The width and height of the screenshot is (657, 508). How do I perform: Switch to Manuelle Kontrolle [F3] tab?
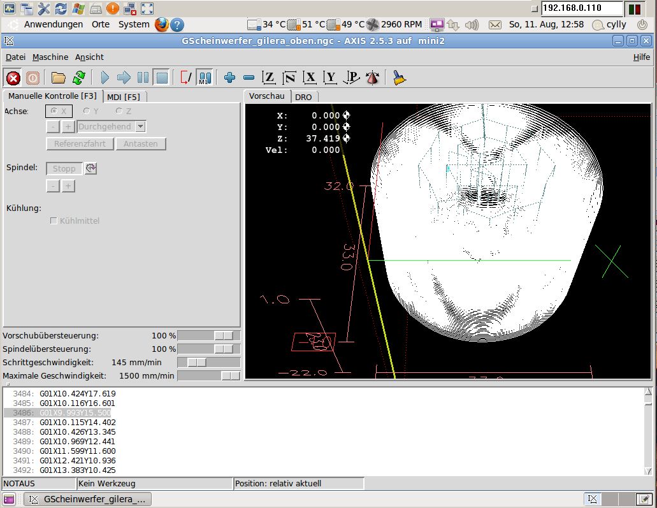click(52, 96)
